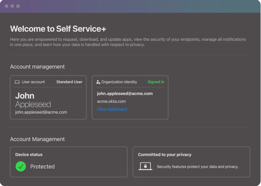This screenshot has width=261, height=186.
Task: Click the Standard User account type label
Action: pyautogui.click(x=69, y=82)
